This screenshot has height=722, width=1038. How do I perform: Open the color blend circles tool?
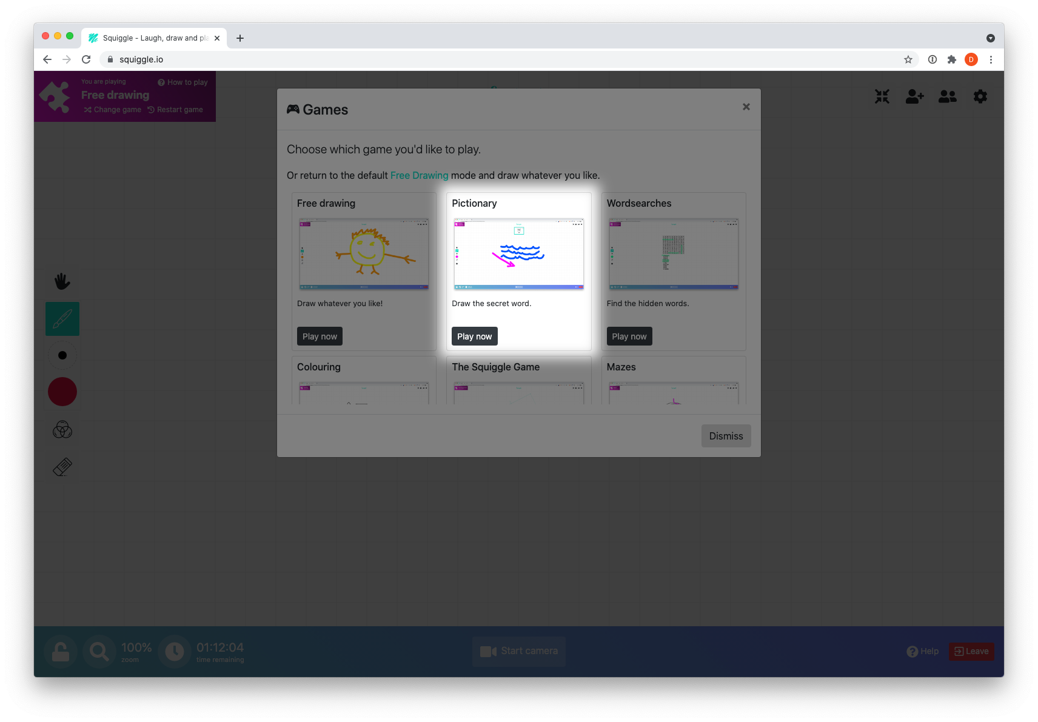pyautogui.click(x=62, y=430)
